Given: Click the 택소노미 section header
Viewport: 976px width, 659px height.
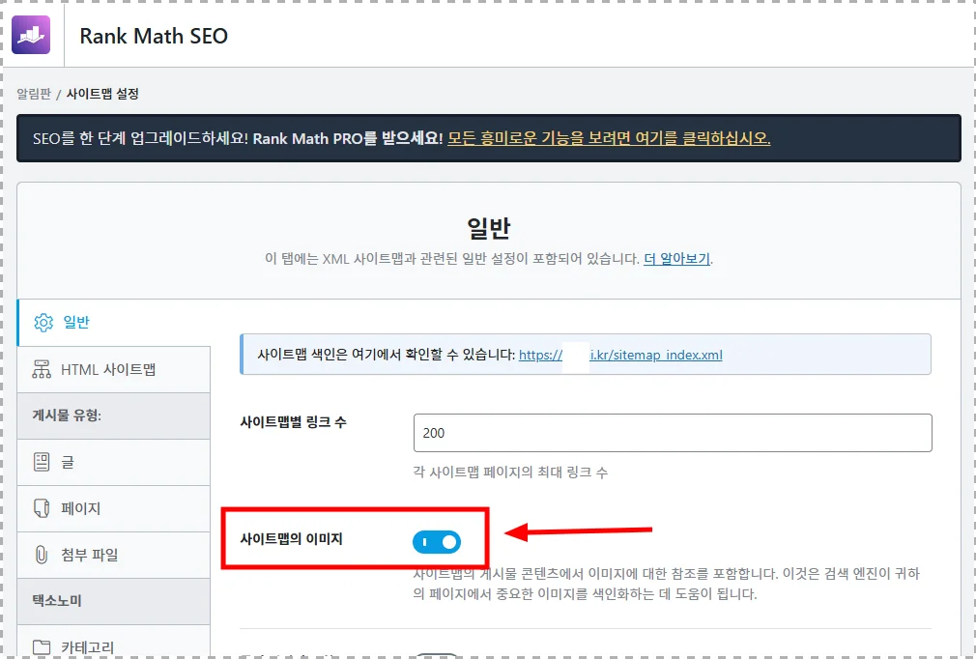Looking at the screenshot, I should pos(114,601).
